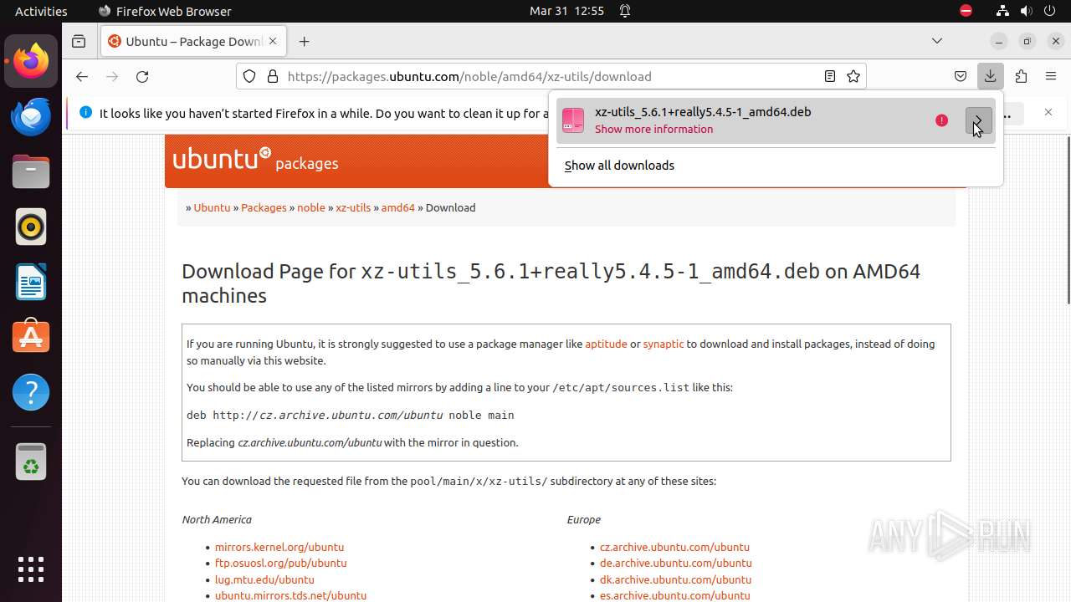Screen dimensions: 1071x602
Task: Select the Ubuntu – Package Download tab
Action: pyautogui.click(x=194, y=41)
